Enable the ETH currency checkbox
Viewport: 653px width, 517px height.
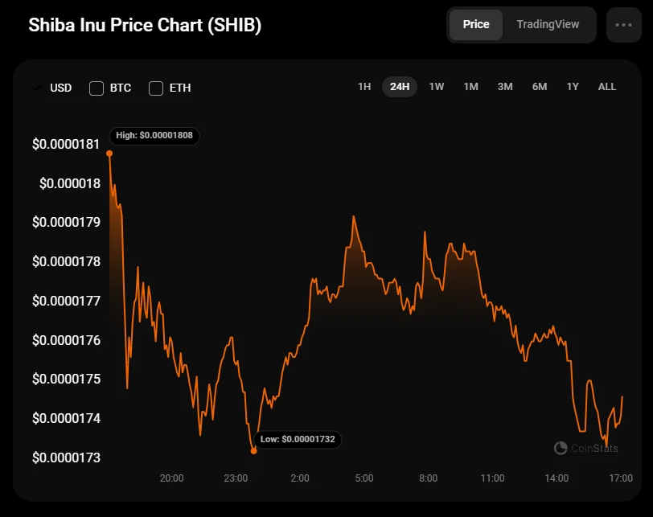[x=156, y=88]
